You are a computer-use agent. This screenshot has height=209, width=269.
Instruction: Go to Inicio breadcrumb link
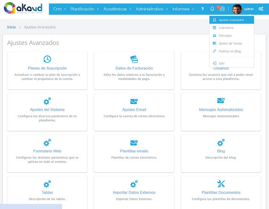point(11,27)
